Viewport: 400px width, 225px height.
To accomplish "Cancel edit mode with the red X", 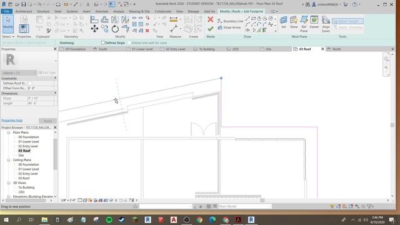I will 211,19.
